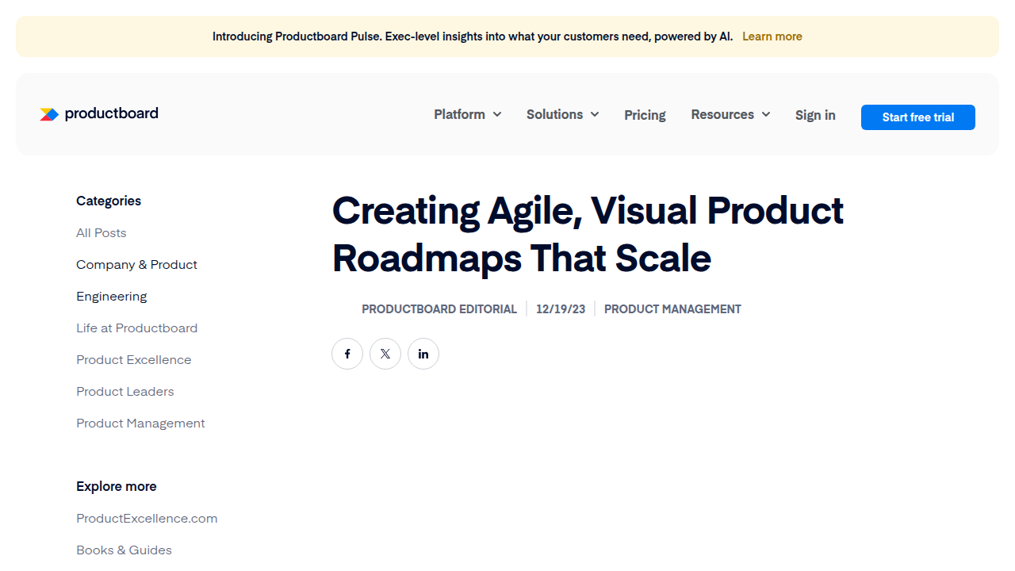1015x571 pixels.
Task: Click the 12/19/23 publication date
Action: point(561,309)
